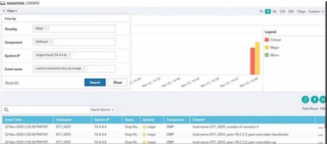Toggle the Filter dropdown
Screen dimensions: 327x144
coord(12,11)
